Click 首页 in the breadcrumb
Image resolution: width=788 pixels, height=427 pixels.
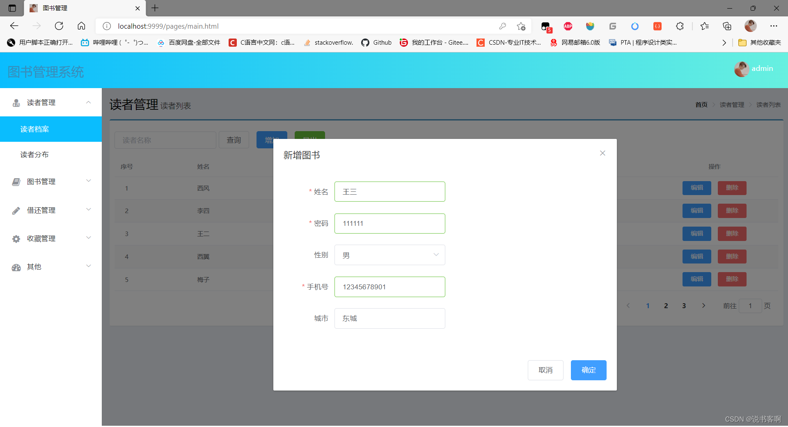point(701,105)
